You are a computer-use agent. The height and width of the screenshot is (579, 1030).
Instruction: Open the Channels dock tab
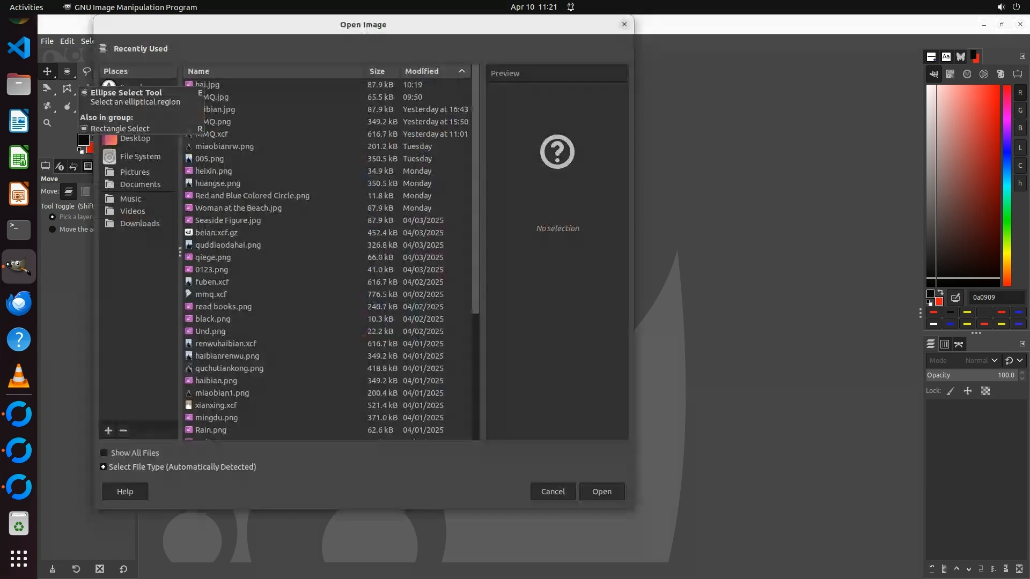click(x=945, y=344)
